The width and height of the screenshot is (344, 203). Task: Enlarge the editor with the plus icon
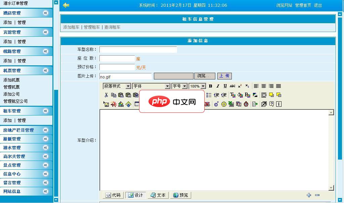coord(309,195)
